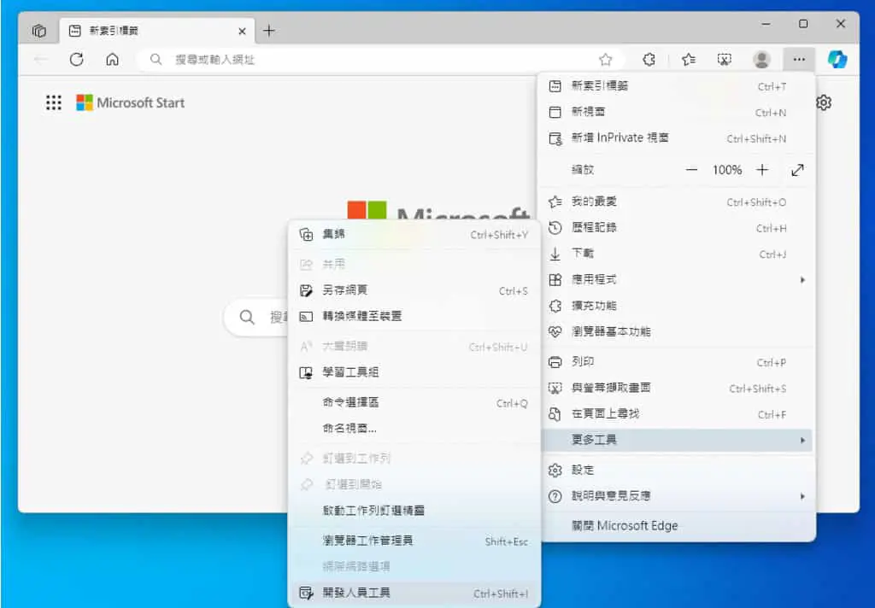This screenshot has height=608, width=875.
Task: Expand the 應用程式 submenu arrow
Action: pos(802,279)
